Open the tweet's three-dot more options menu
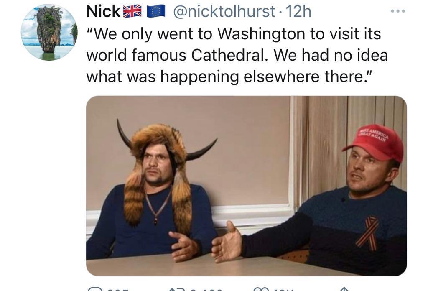 398,11
